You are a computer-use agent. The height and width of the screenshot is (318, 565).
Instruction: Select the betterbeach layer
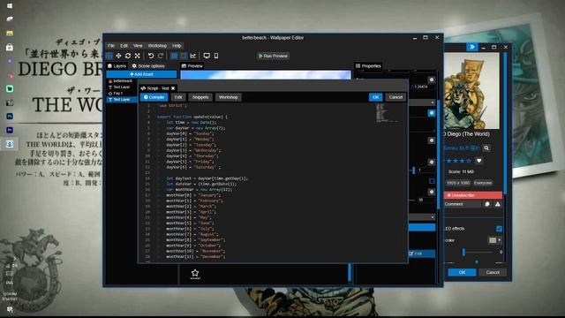122,81
